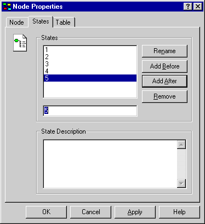Click the question mark help button
Image resolution: width=205 pixels, height=224 pixels.
tap(187, 7)
